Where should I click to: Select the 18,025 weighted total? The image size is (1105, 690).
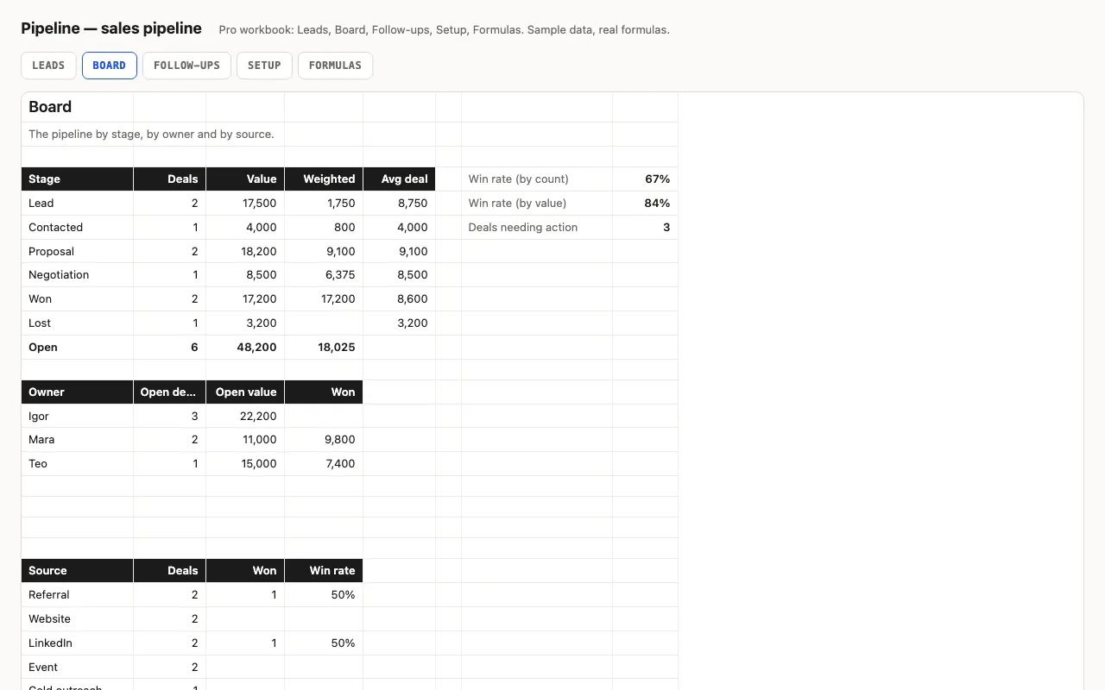click(324, 348)
